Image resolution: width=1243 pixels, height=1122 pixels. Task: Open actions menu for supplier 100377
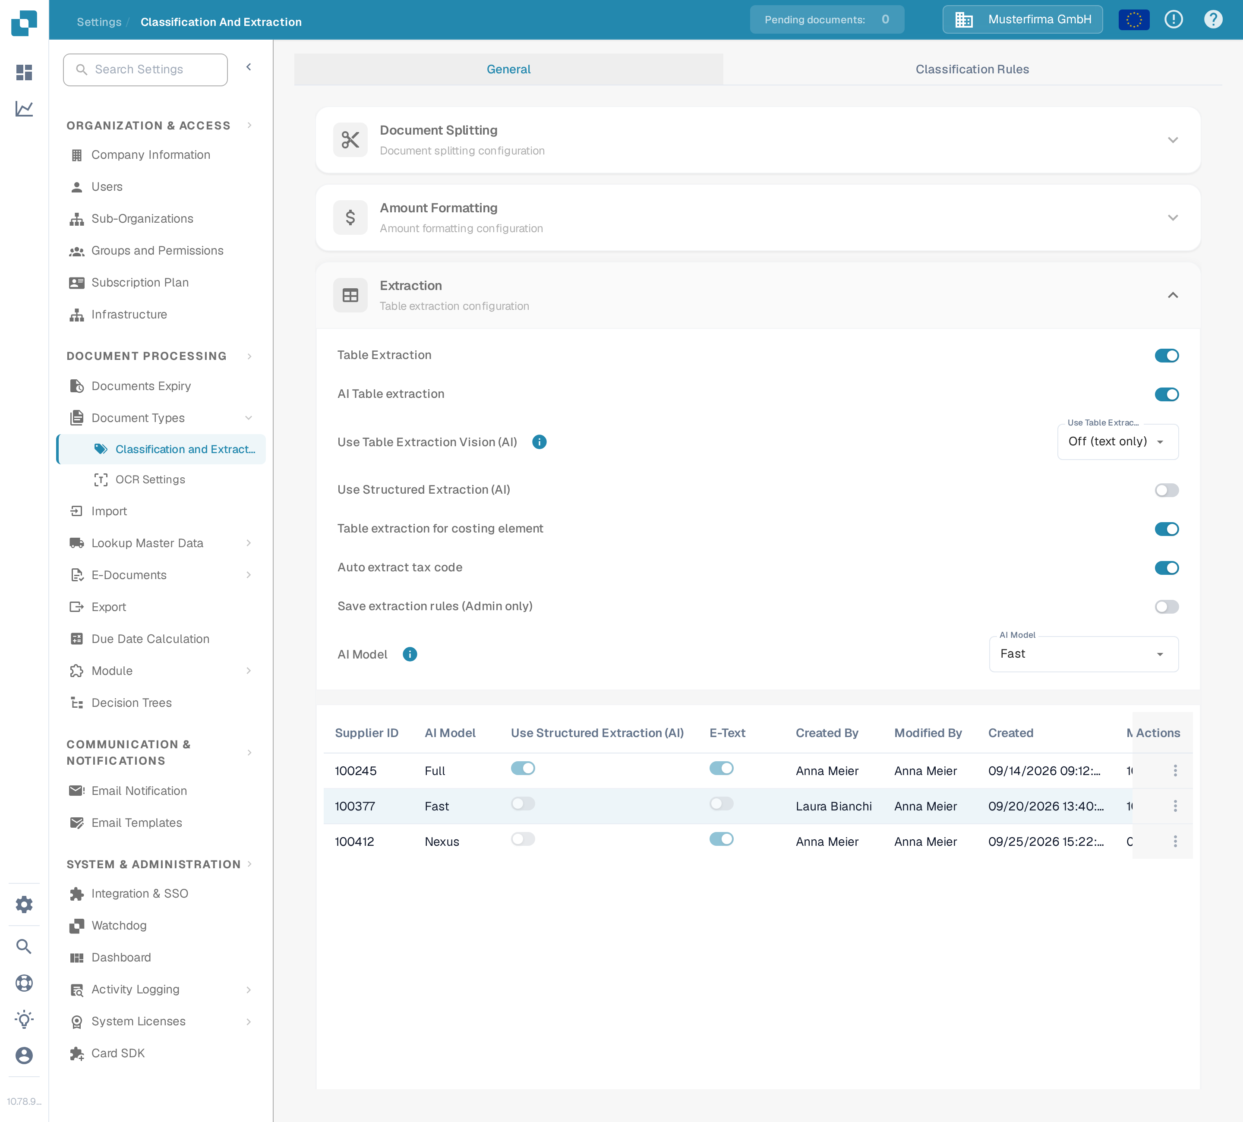click(1175, 806)
